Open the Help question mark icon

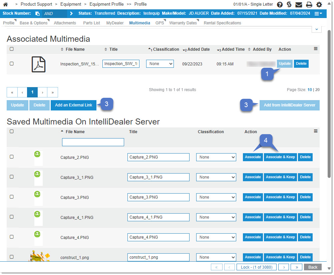(x=280, y=5)
